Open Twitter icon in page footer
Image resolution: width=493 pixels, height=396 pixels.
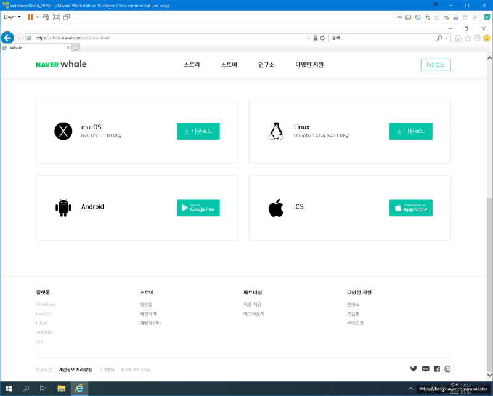[x=414, y=369]
